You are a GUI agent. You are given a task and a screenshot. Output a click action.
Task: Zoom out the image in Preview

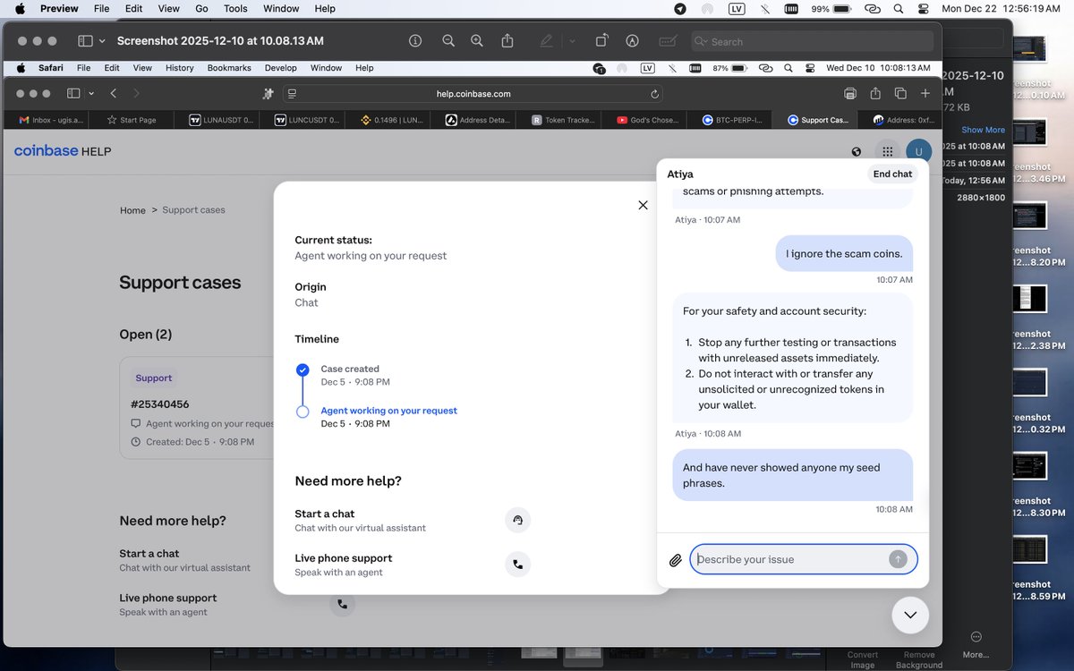(448, 41)
